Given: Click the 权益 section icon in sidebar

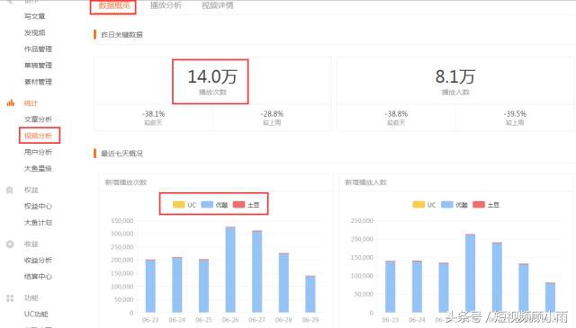Looking at the screenshot, I should [x=10, y=190].
